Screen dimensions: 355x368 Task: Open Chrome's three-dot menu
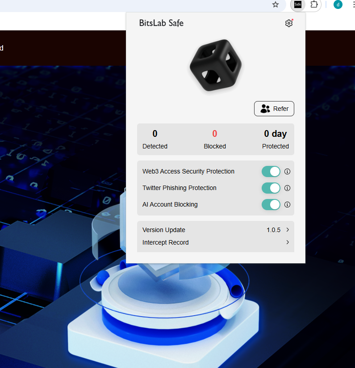(x=353, y=4)
